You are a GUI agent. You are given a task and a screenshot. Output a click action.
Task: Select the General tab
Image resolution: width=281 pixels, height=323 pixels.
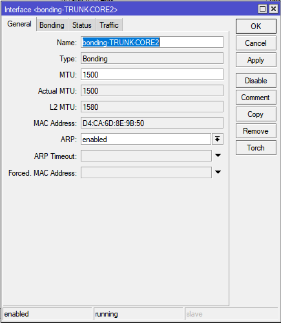(19, 24)
